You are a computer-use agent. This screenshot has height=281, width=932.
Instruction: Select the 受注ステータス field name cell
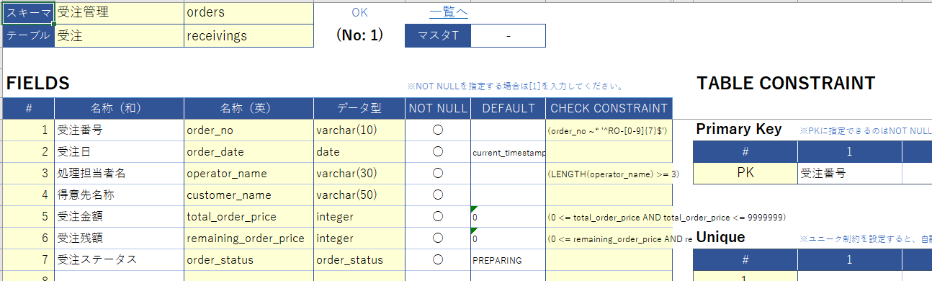point(119,260)
